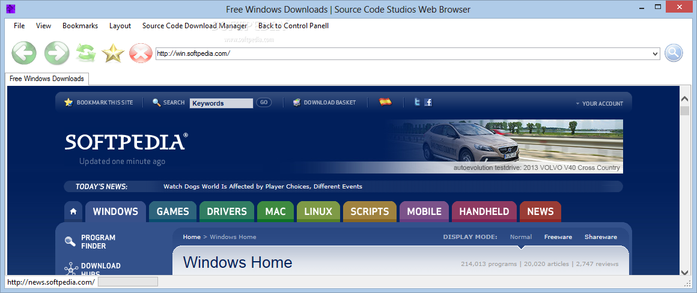Refresh the page with green arrows icon
Viewport: 697px width, 293px height.
tap(85, 53)
